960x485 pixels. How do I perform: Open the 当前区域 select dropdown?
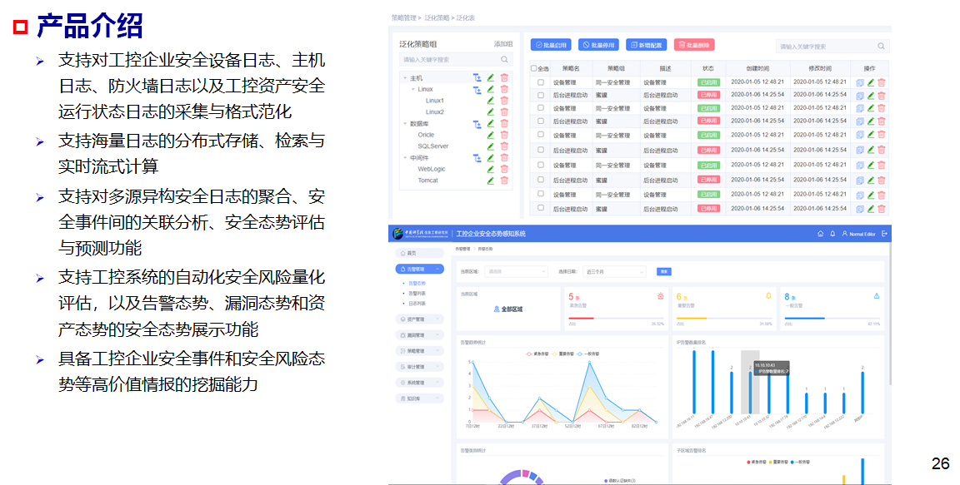516,271
